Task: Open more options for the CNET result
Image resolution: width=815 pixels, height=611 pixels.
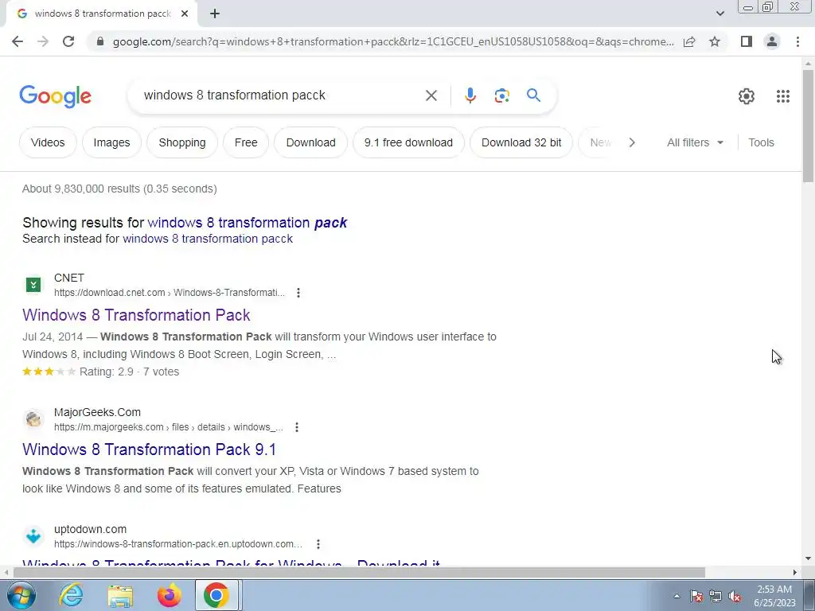Action: coord(298,293)
